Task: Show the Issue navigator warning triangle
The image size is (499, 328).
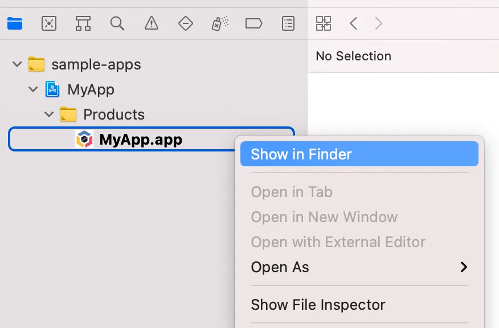Action: pos(151,23)
